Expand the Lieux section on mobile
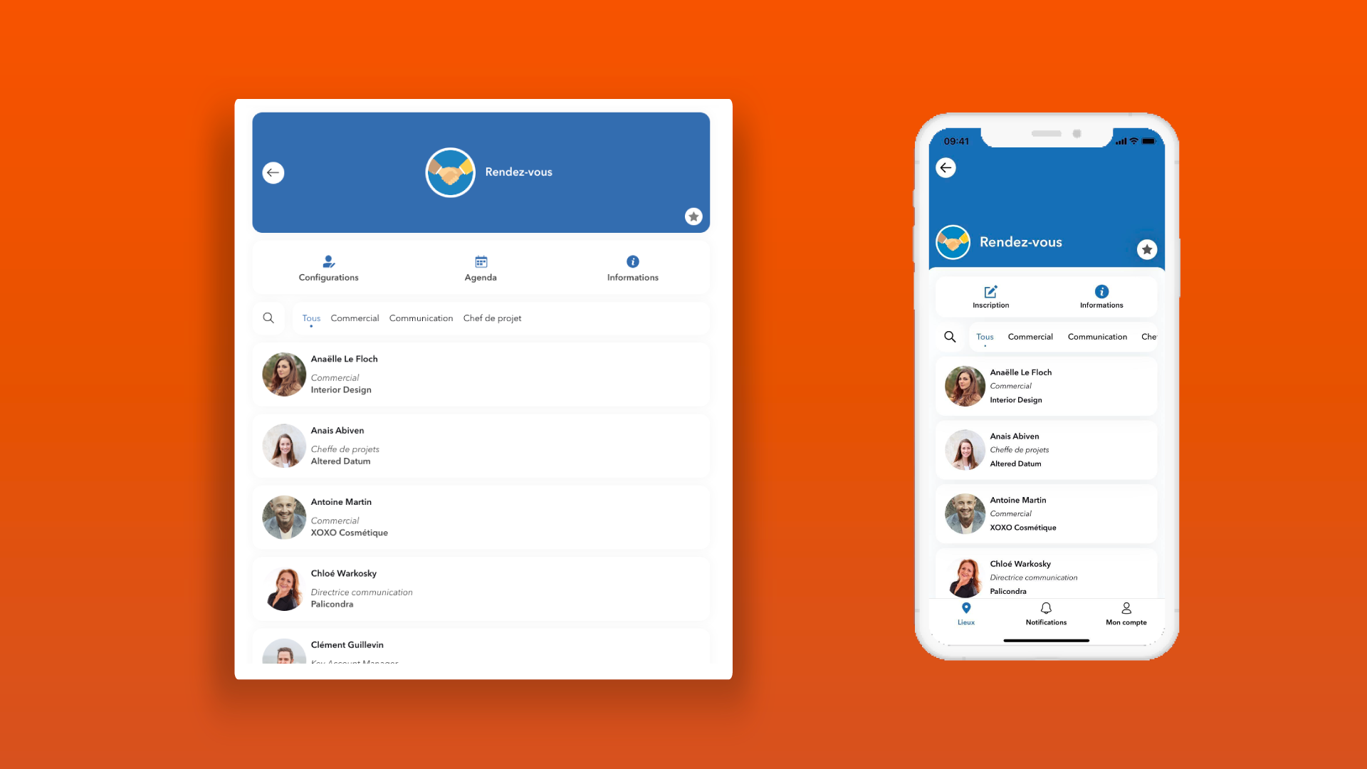1367x769 pixels. tap(965, 613)
